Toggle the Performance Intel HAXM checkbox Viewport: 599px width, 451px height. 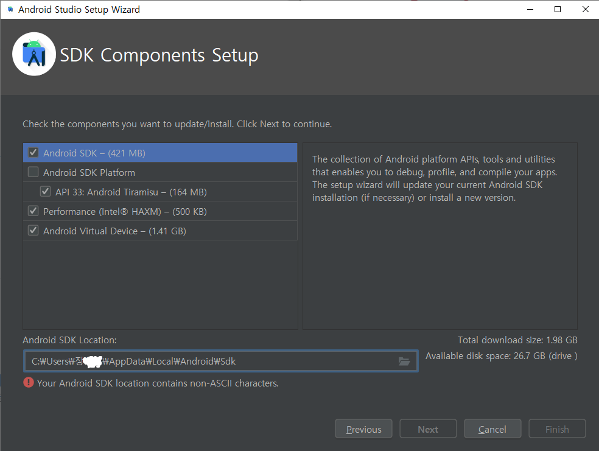pos(33,211)
